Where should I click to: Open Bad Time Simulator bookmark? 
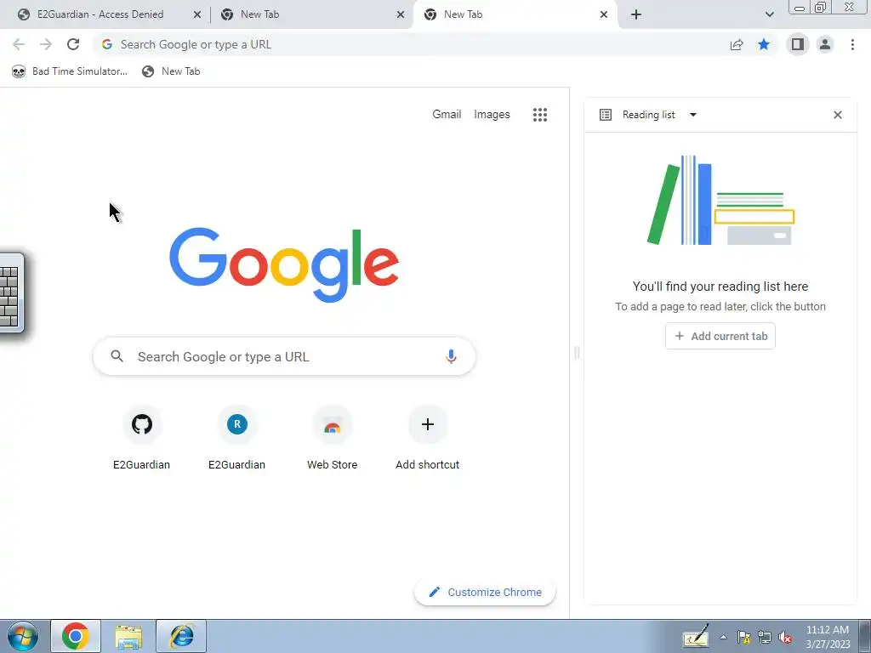pyautogui.click(x=70, y=71)
